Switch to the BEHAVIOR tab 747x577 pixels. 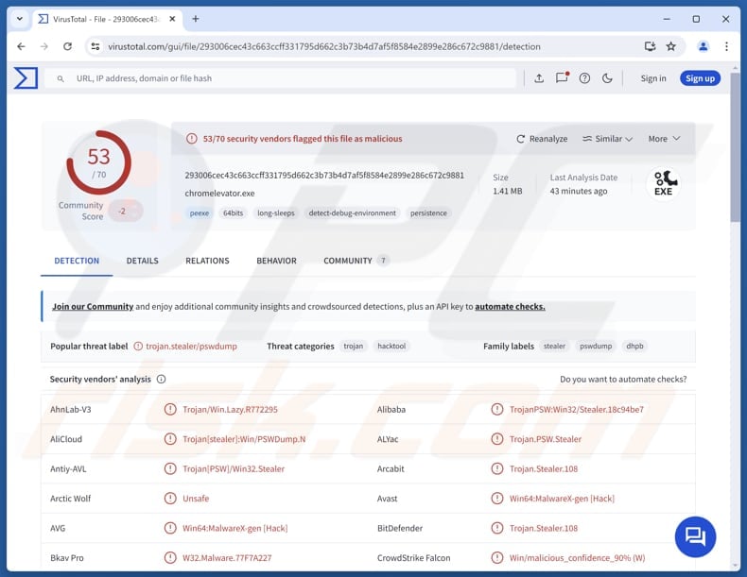point(276,261)
